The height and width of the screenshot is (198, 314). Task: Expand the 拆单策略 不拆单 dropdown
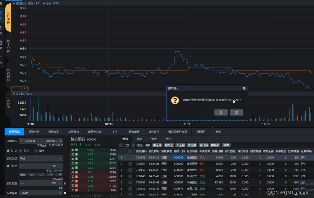point(41,193)
